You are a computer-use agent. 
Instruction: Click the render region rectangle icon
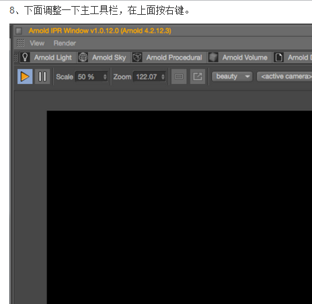tap(179, 77)
